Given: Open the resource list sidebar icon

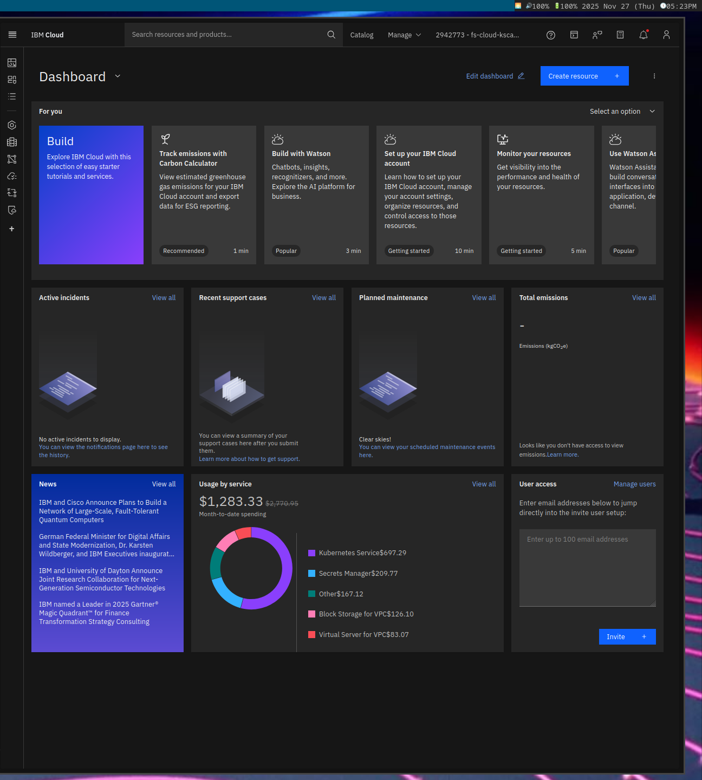Looking at the screenshot, I should click(x=12, y=96).
